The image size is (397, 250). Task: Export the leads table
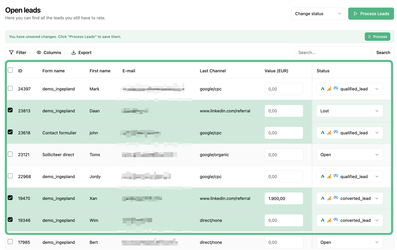tap(81, 52)
